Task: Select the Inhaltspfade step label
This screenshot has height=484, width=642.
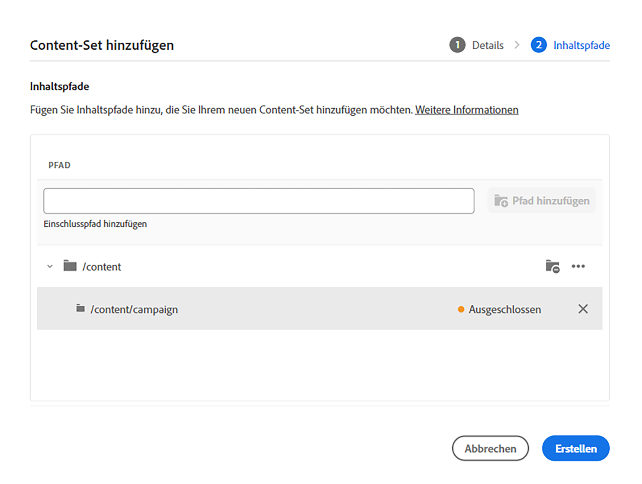Action: (581, 46)
